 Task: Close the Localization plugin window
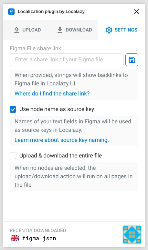tap(136, 11)
